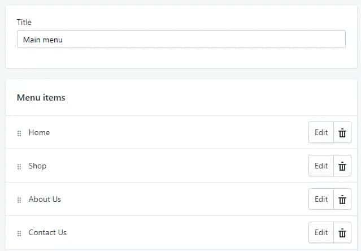This screenshot has width=361, height=251.
Task: Select the Home menu item label
Action: pyautogui.click(x=39, y=132)
